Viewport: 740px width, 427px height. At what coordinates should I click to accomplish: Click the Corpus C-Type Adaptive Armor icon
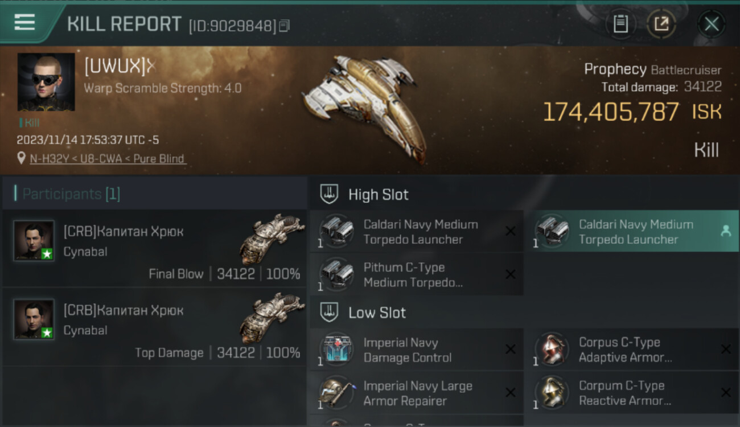[x=551, y=350]
